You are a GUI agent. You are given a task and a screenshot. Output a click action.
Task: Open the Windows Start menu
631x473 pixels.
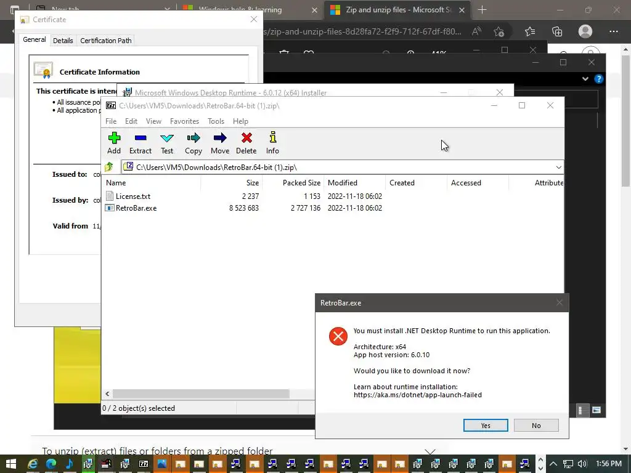coord(11,464)
